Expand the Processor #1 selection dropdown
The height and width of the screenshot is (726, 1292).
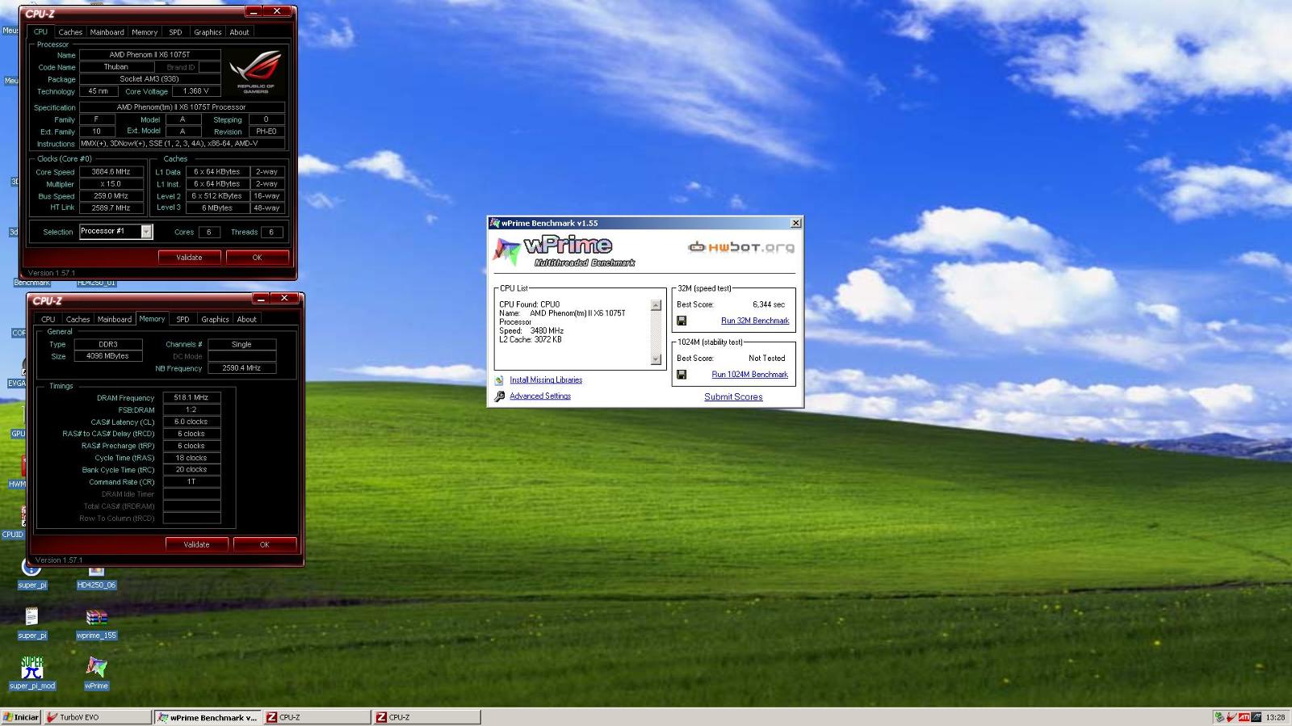[146, 232]
